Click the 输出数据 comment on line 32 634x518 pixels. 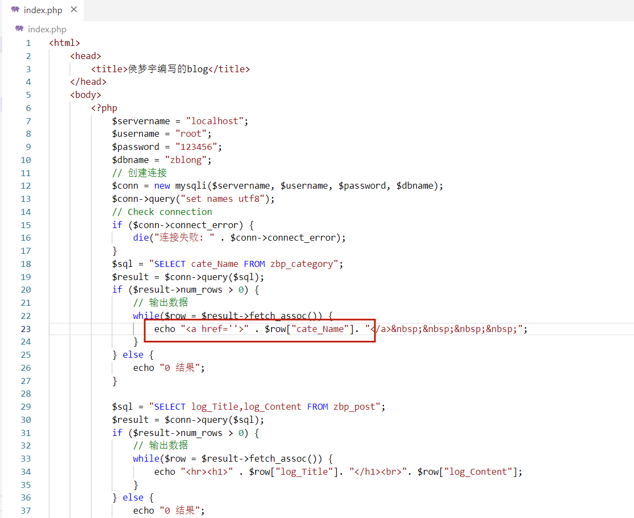[x=160, y=445]
